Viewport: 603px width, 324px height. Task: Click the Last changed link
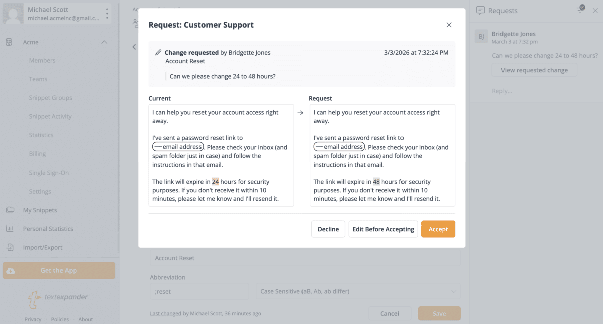(x=165, y=314)
